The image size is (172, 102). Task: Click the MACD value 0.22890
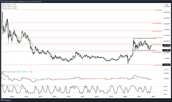18,72
